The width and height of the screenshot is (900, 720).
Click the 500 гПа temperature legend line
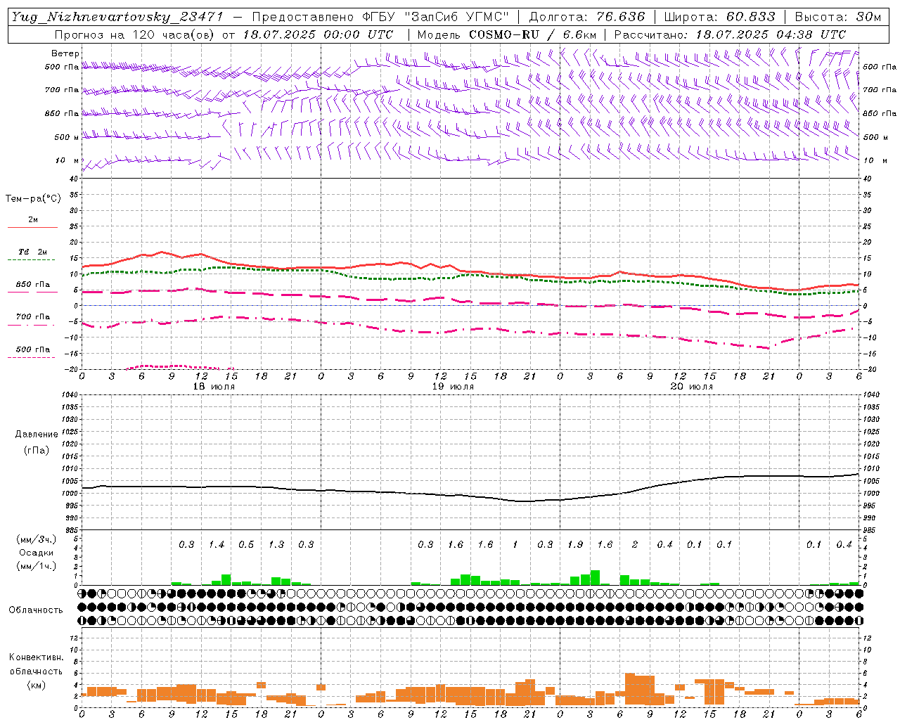pos(32,357)
